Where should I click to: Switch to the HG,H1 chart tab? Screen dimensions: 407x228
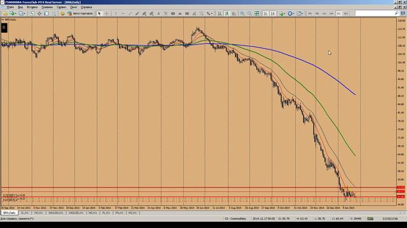pyautogui.click(x=133, y=213)
